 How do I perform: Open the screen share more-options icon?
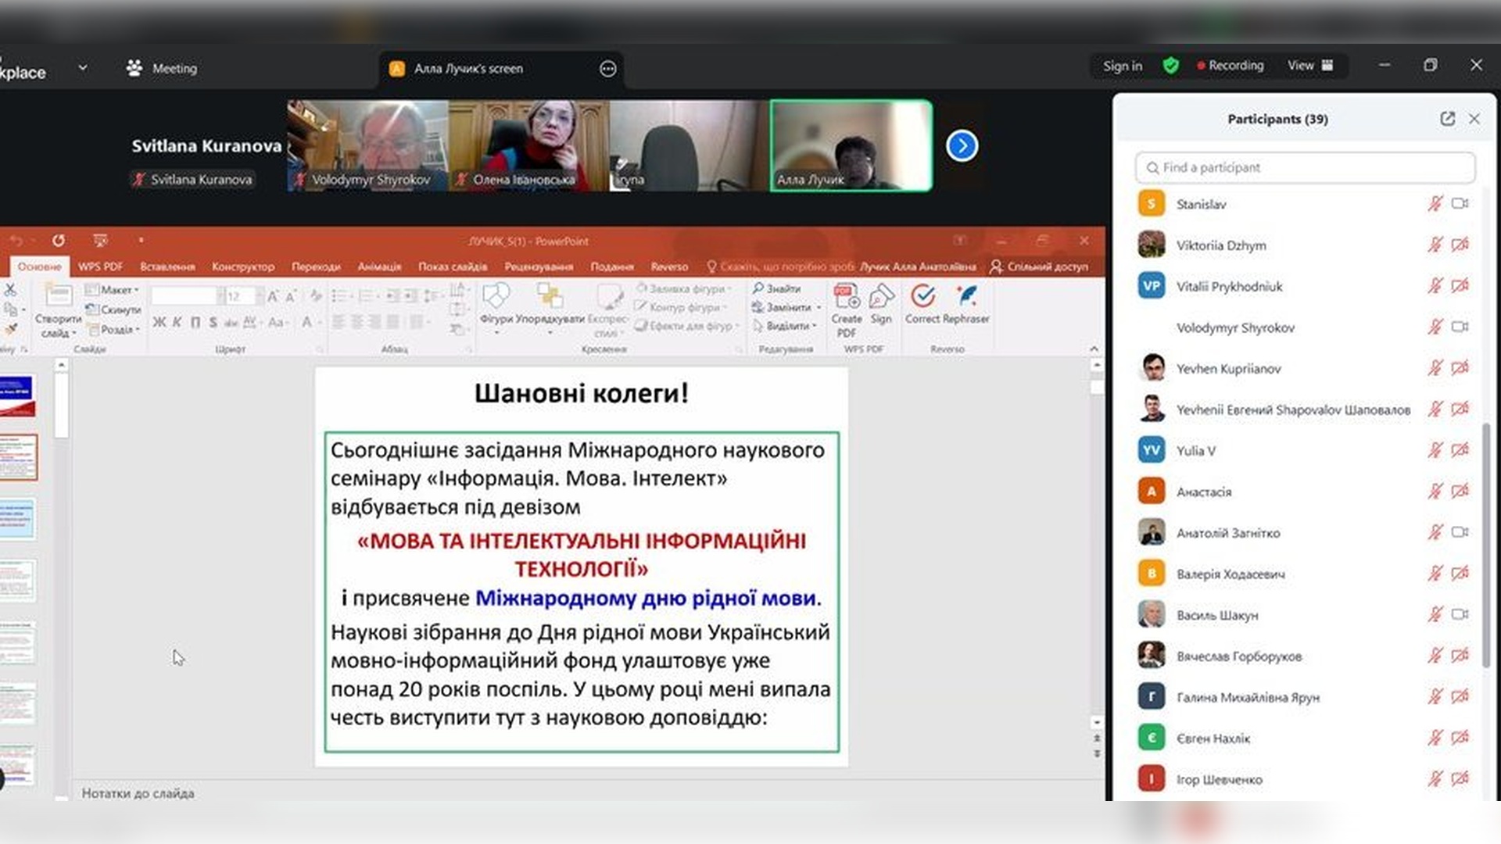coord(607,69)
